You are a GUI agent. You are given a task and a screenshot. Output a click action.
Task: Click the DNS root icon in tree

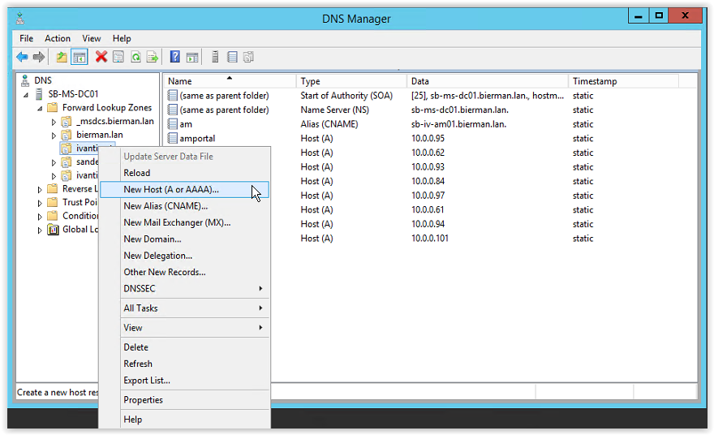pyautogui.click(x=25, y=80)
